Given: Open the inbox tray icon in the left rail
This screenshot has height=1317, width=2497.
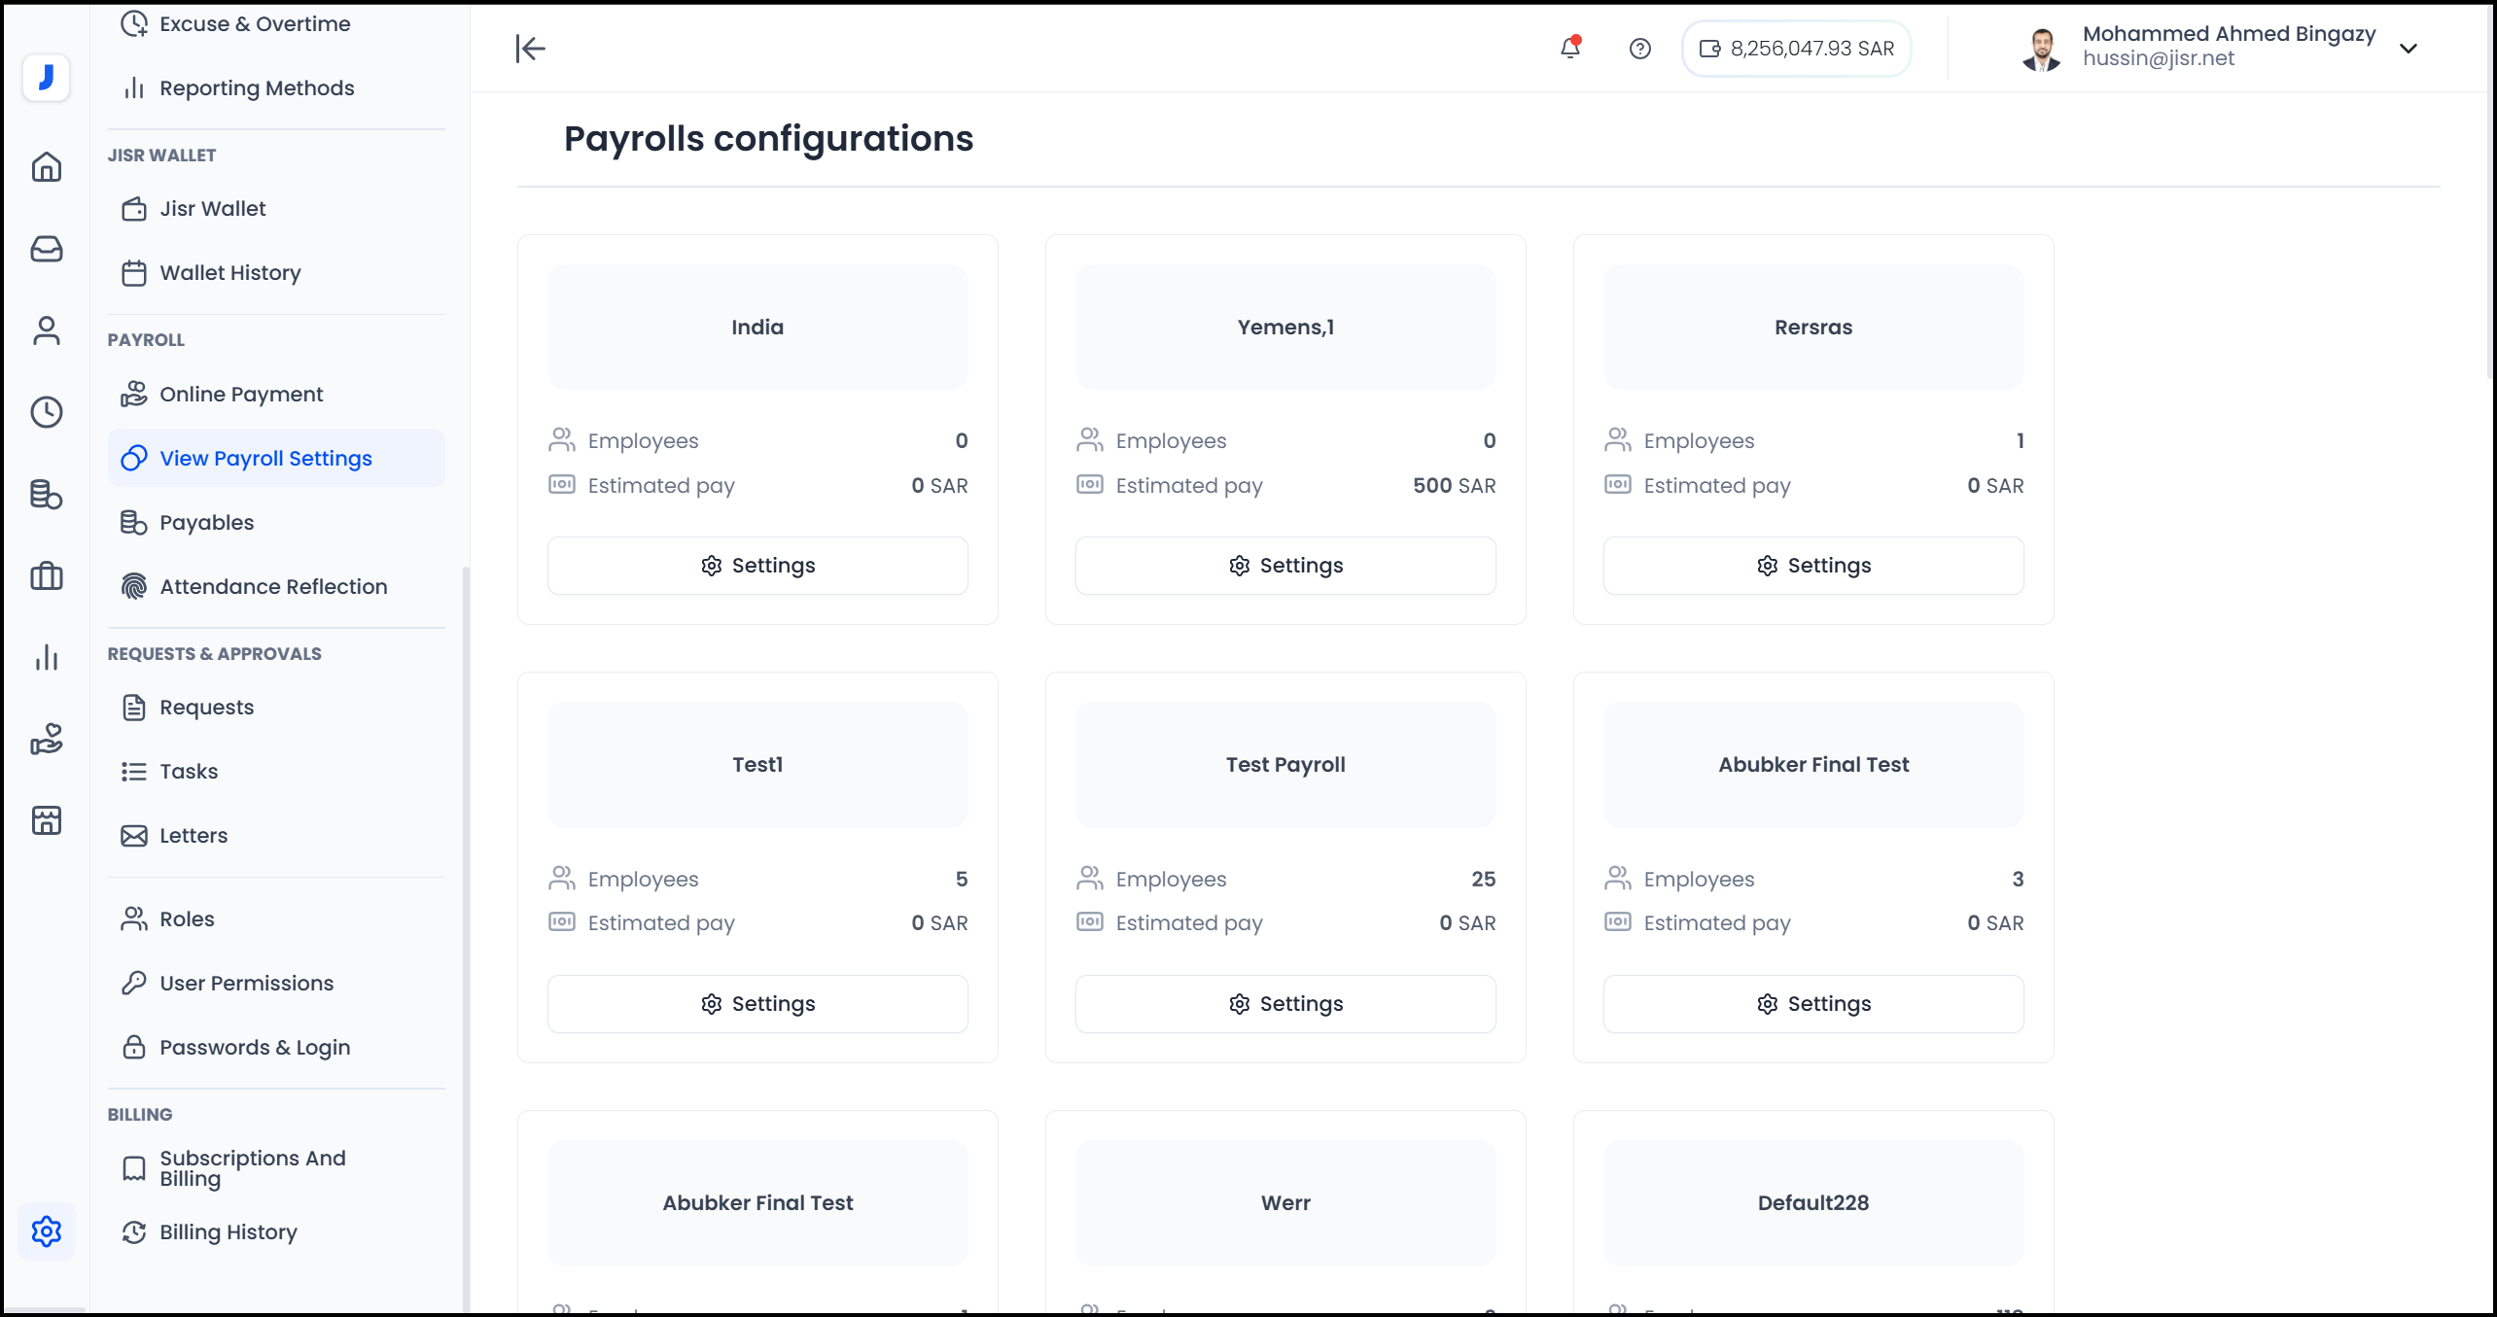Looking at the screenshot, I should (47, 250).
